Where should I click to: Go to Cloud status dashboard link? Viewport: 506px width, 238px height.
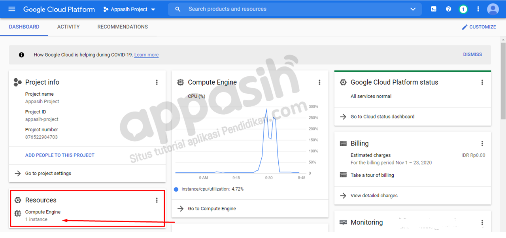(383, 117)
